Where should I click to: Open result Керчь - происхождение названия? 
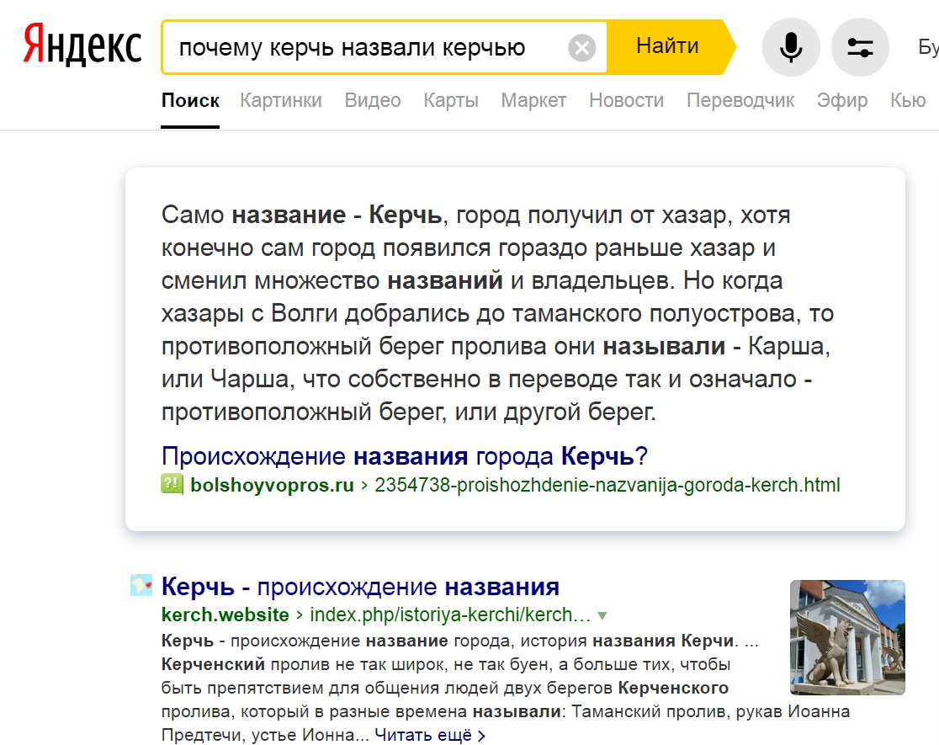(360, 586)
